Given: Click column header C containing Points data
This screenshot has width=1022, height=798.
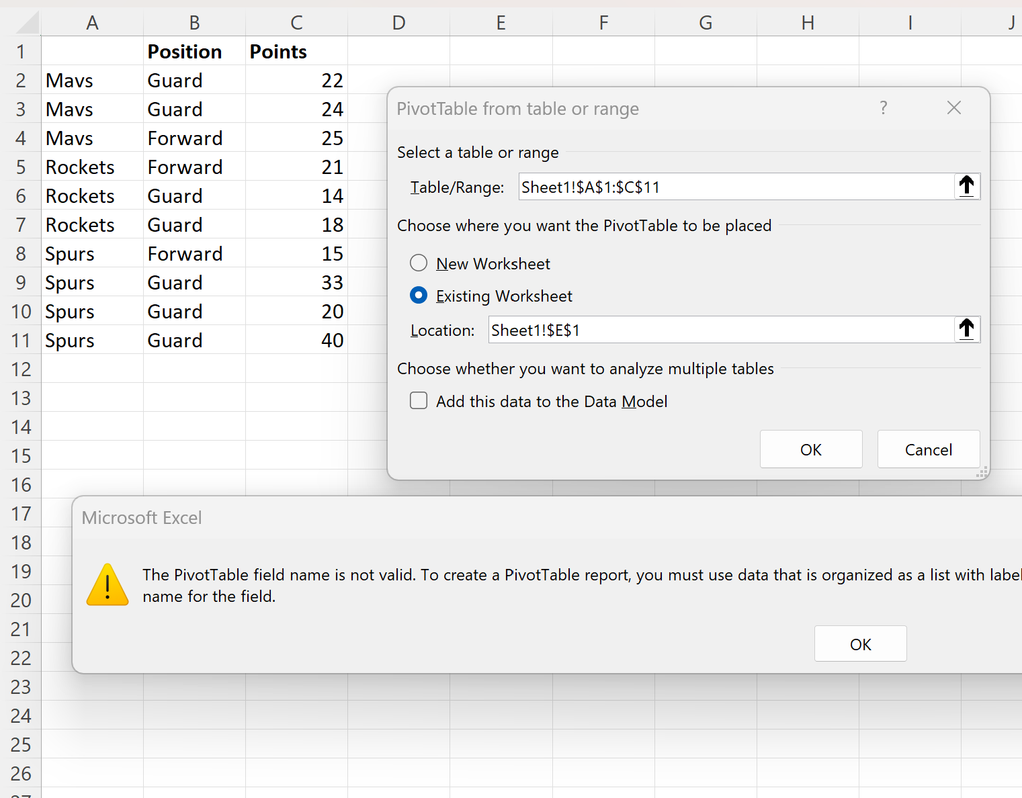Looking at the screenshot, I should (x=296, y=22).
